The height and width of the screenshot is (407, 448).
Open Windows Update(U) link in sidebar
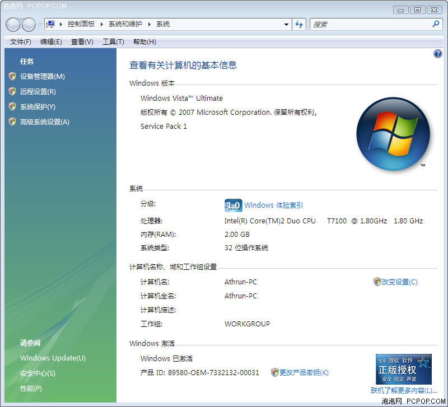click(x=53, y=358)
